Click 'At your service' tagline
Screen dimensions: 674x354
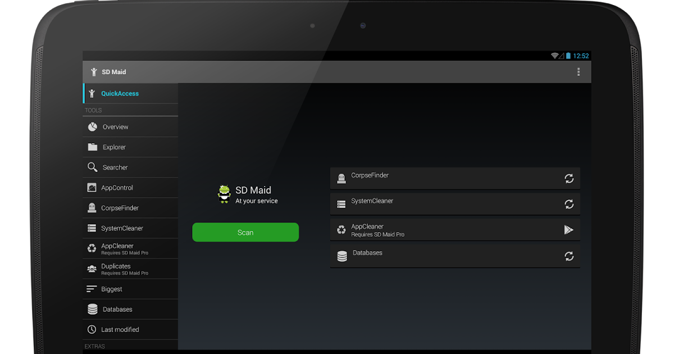pyautogui.click(x=257, y=201)
